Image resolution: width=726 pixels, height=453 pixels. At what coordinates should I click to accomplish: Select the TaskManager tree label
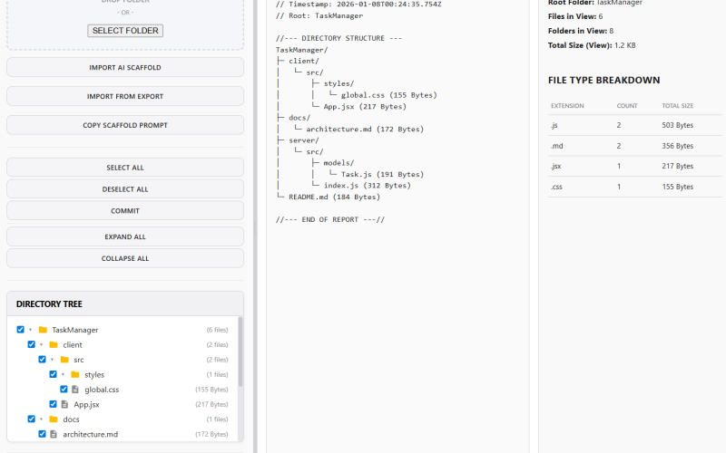(75, 330)
